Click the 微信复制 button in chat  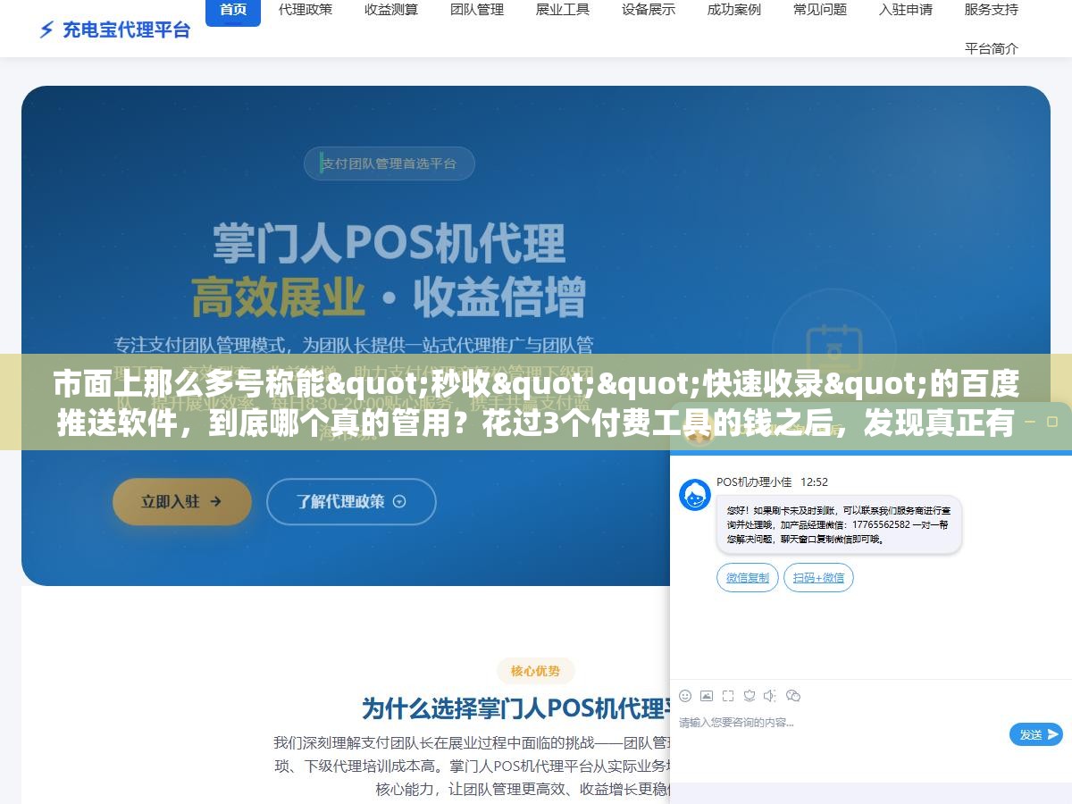tap(748, 578)
